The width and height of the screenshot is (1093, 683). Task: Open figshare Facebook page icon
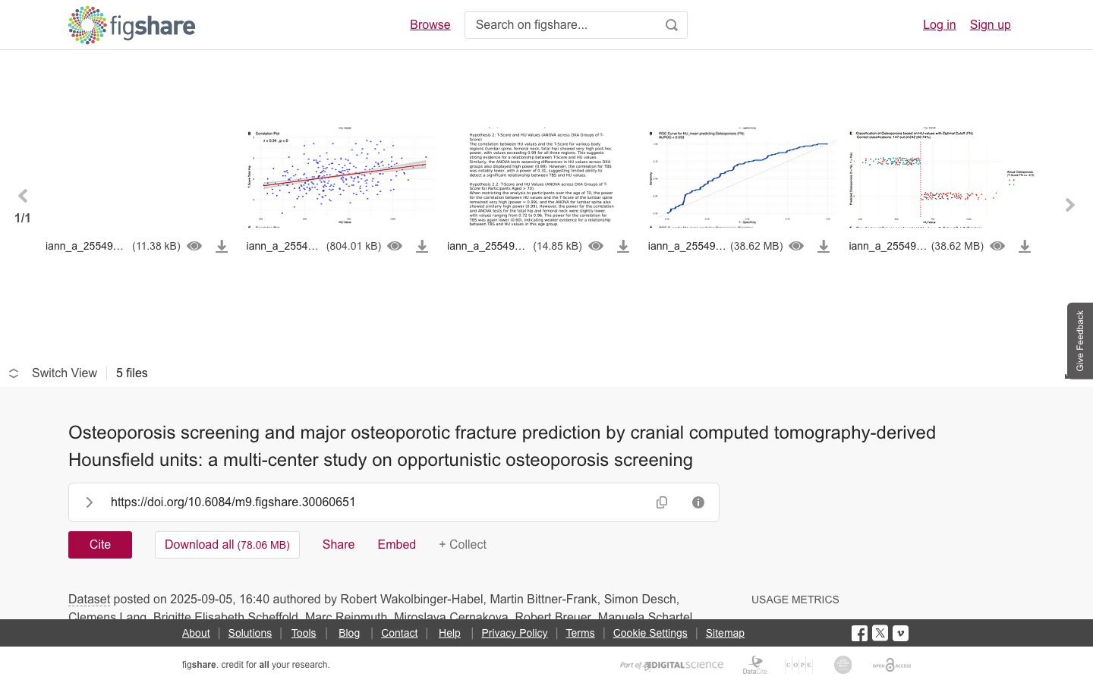click(859, 633)
